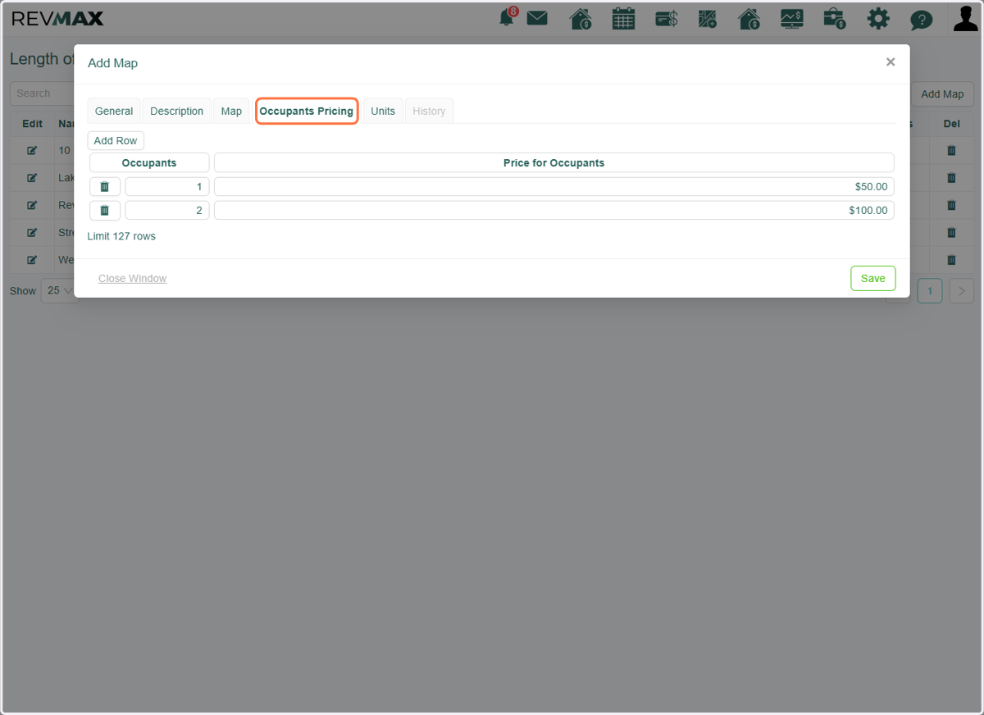Open the History tab
The image size is (984, 715).
[x=429, y=112]
